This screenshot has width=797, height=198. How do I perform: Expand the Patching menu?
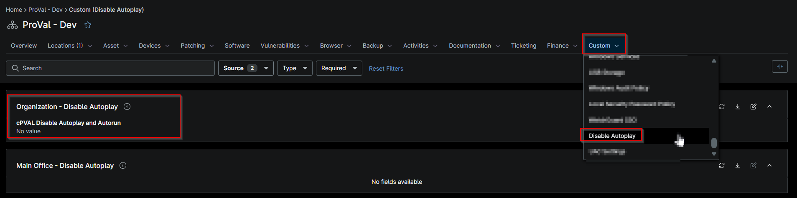click(x=197, y=46)
